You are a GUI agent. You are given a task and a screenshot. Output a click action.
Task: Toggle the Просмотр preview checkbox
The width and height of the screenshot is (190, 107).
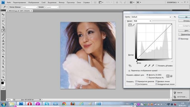coord(179,39)
